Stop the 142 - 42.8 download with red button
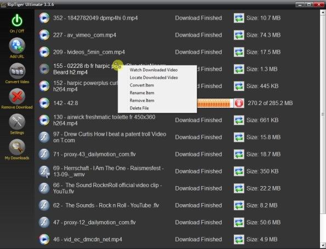The width and height of the screenshot is (326, 249). pos(239,103)
